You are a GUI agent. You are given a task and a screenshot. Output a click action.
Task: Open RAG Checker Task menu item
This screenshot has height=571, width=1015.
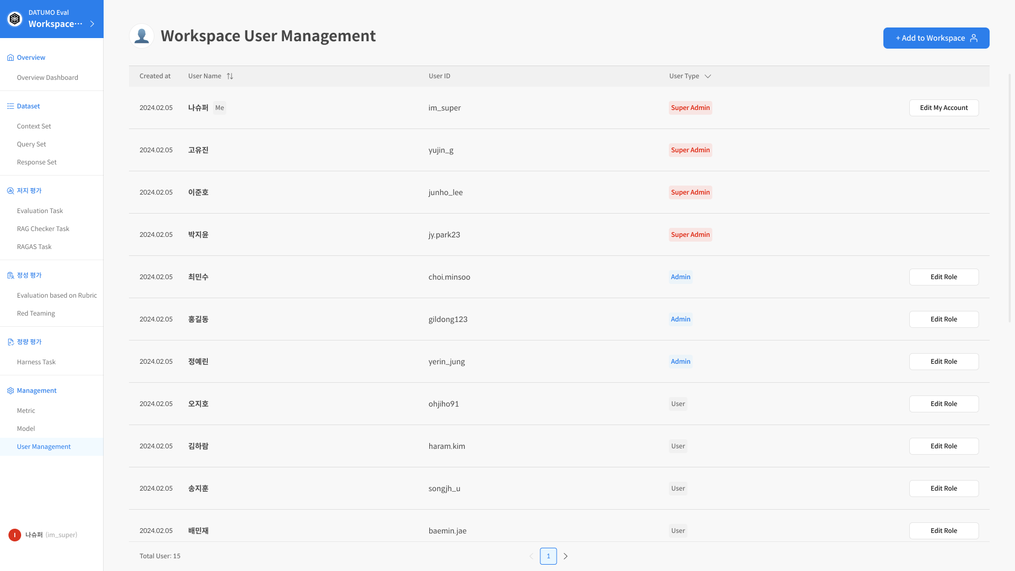[43, 229]
